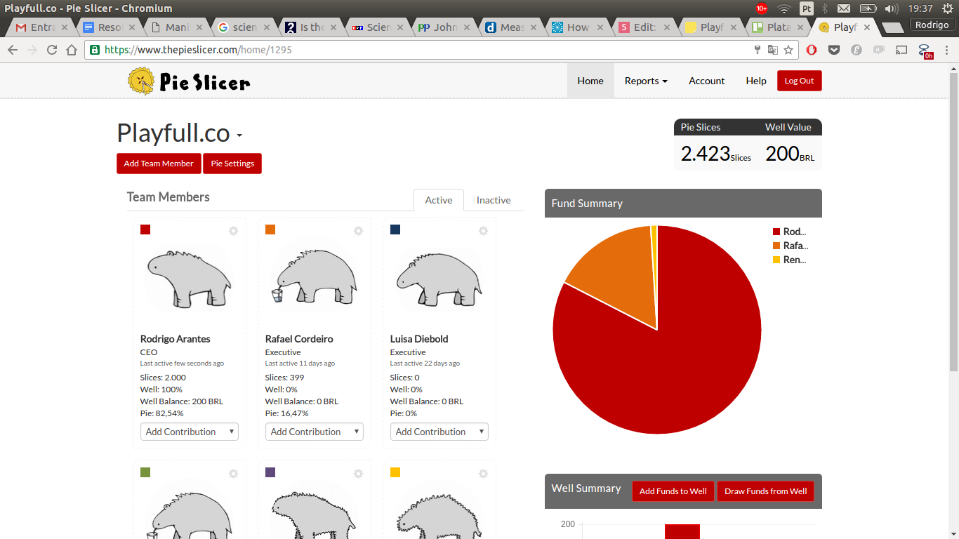Click Rodrigo Arantes tapir avatar
The height and width of the screenshot is (539, 959).
pos(189,279)
